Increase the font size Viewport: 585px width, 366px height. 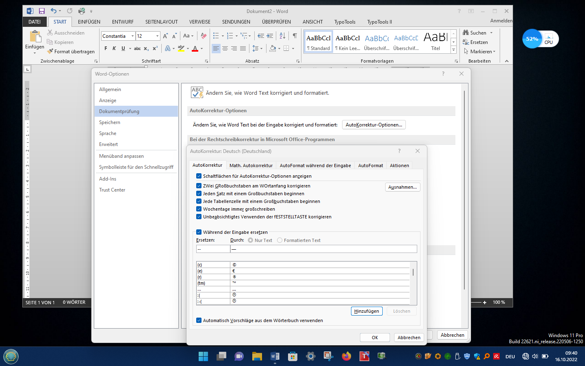coord(165,36)
